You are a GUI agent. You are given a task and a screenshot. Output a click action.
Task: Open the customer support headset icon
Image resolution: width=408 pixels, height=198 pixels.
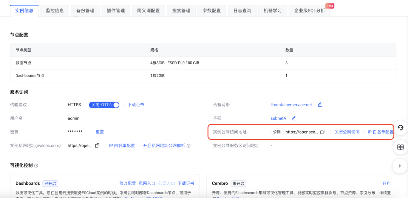pos(400,127)
